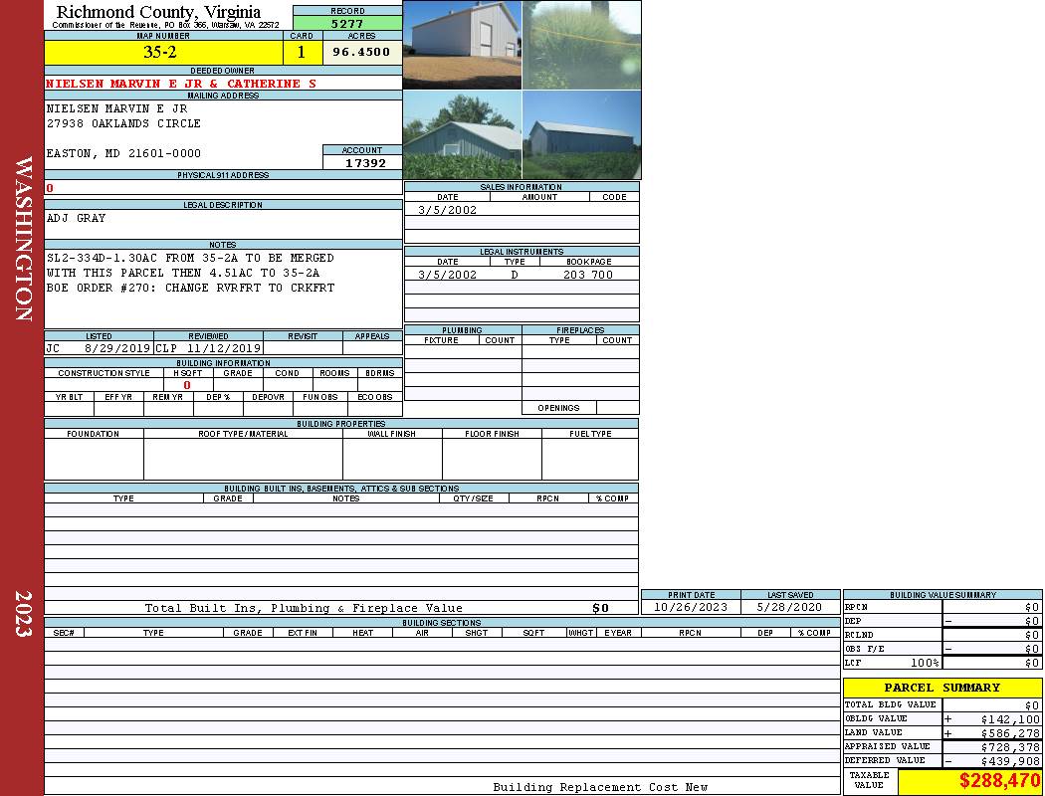Select the legal description ADJ GRAY
Screen dimensions: 1045x796
click(x=77, y=218)
